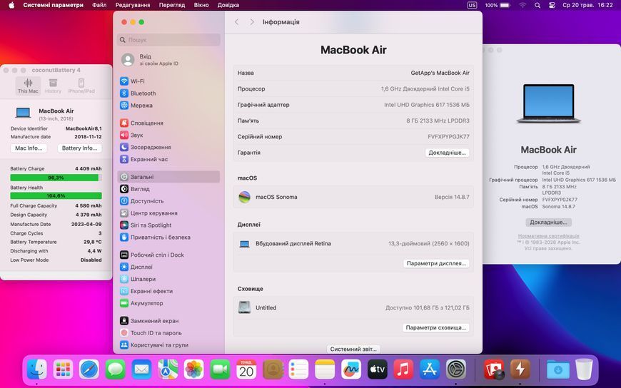This screenshot has width=621, height=388.
Task: Open Wi-Fi settings in sidebar
Action: click(x=168, y=81)
